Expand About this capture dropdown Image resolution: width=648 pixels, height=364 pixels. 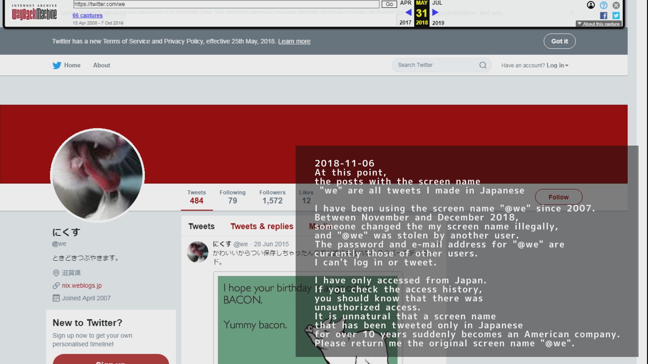[598, 24]
